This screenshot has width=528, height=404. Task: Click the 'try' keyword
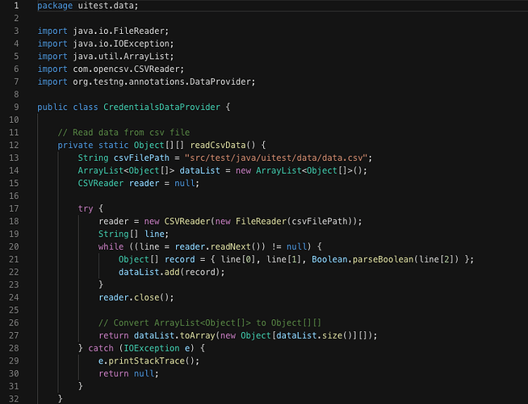[86, 208]
